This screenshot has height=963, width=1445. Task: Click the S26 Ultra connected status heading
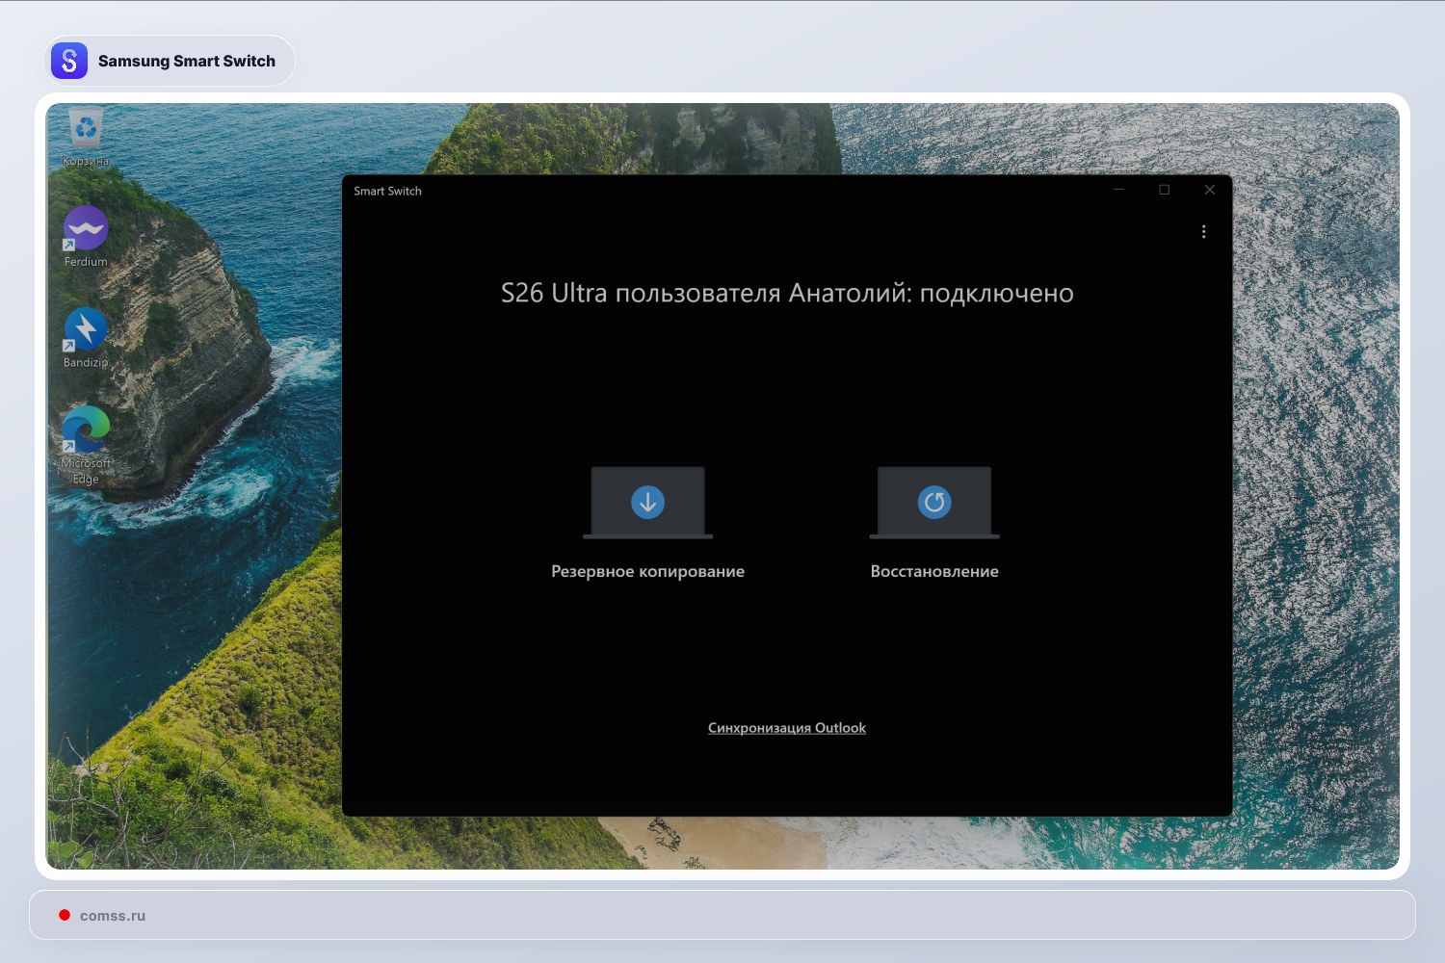[786, 293]
